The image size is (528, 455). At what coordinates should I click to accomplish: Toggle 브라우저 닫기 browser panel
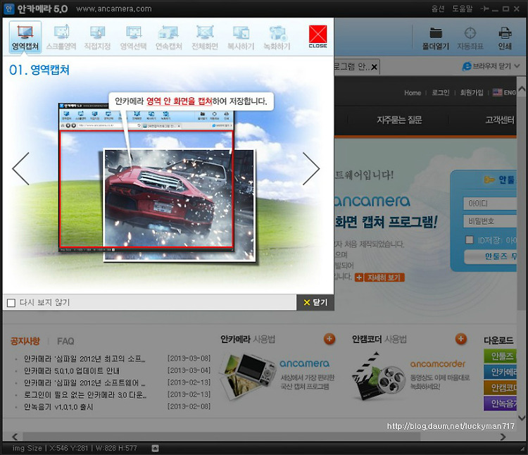click(491, 66)
